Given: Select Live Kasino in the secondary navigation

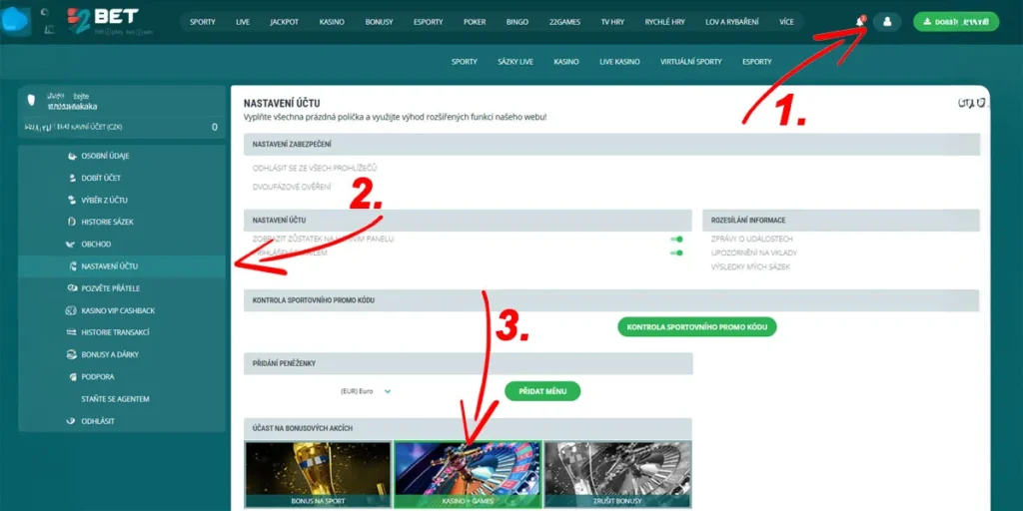Looking at the screenshot, I should tap(619, 62).
